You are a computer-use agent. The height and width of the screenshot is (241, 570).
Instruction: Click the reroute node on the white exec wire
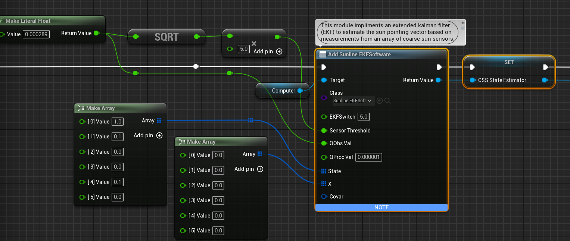pos(196,66)
